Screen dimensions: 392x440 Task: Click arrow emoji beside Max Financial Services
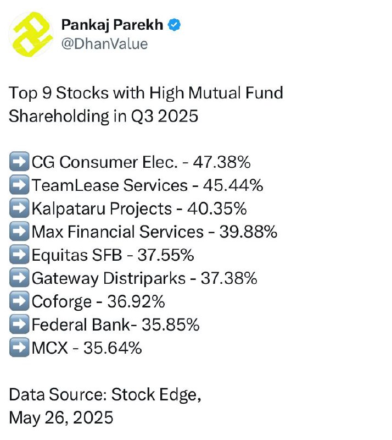[19, 231]
